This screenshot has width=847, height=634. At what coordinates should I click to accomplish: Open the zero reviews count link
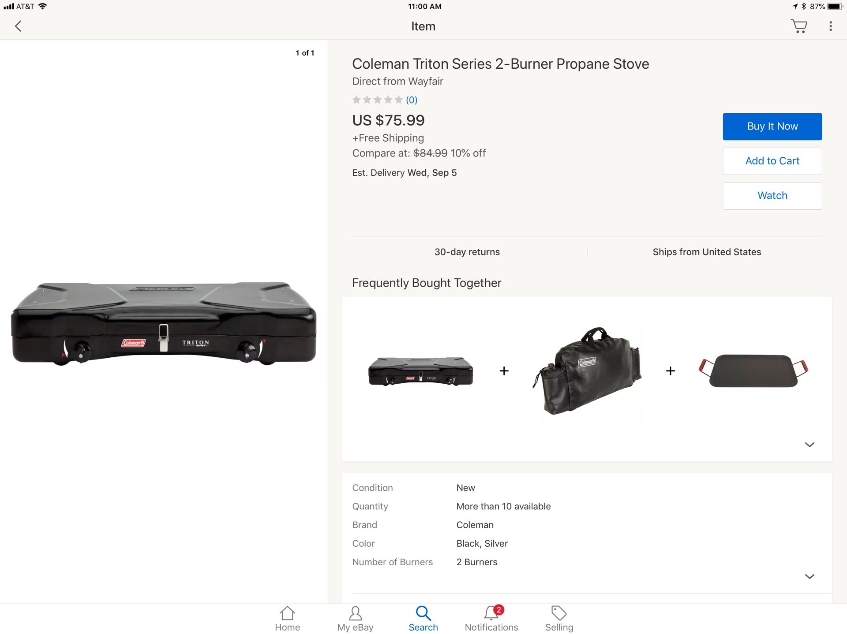coord(412,100)
